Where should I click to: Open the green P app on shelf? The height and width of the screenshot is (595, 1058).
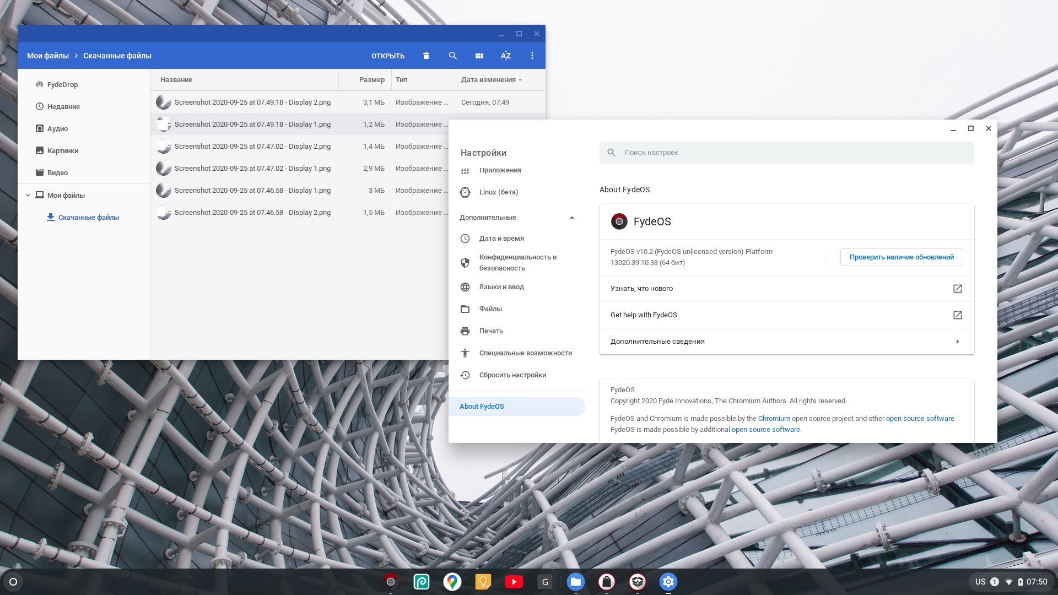tap(422, 582)
